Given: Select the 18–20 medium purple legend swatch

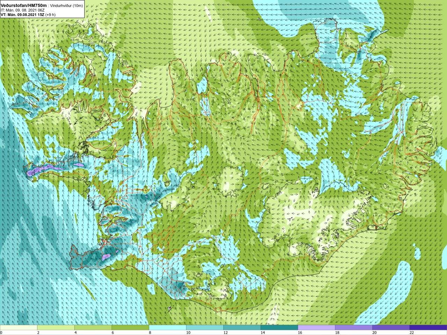Looking at the screenshot, I should [x=354, y=328].
